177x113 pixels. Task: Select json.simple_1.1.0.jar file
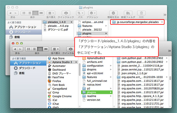[x=142, y=73]
